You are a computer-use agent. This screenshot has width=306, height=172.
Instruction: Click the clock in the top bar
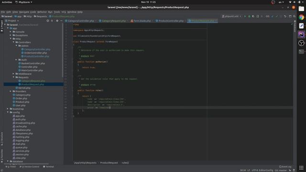(x=148, y=2)
